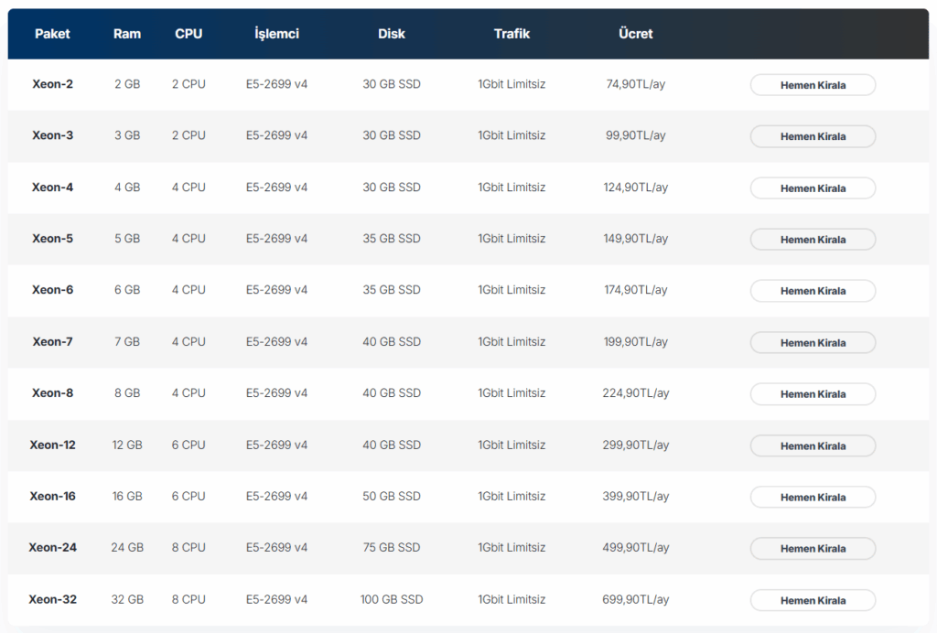The width and height of the screenshot is (937, 633).
Task: Select the Disk column header
Action: pyautogui.click(x=392, y=34)
